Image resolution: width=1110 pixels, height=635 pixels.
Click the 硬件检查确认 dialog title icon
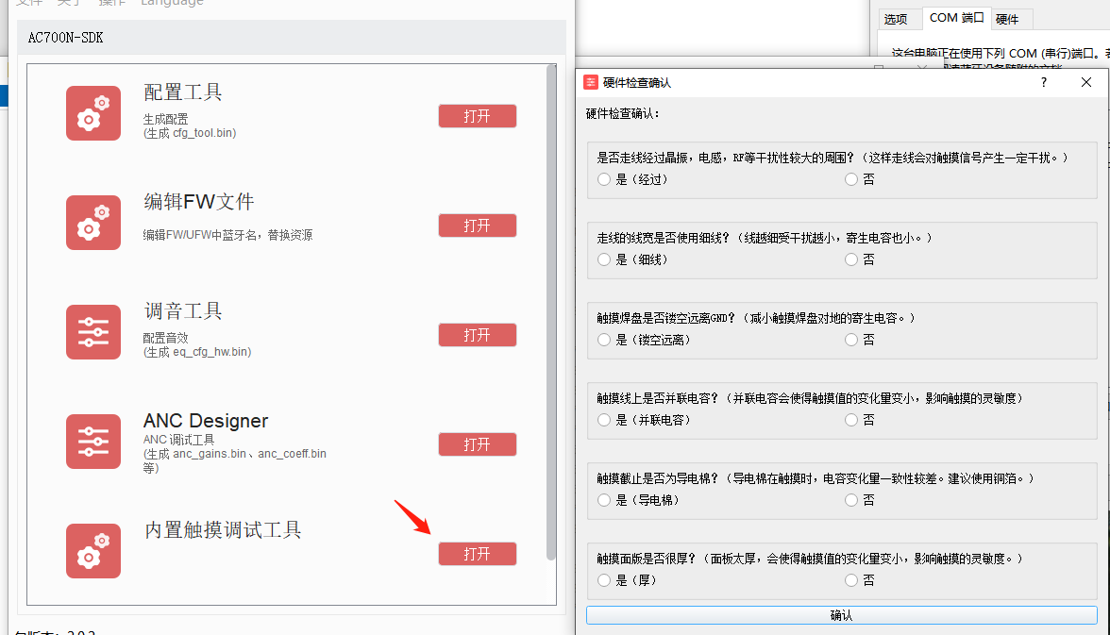(591, 83)
